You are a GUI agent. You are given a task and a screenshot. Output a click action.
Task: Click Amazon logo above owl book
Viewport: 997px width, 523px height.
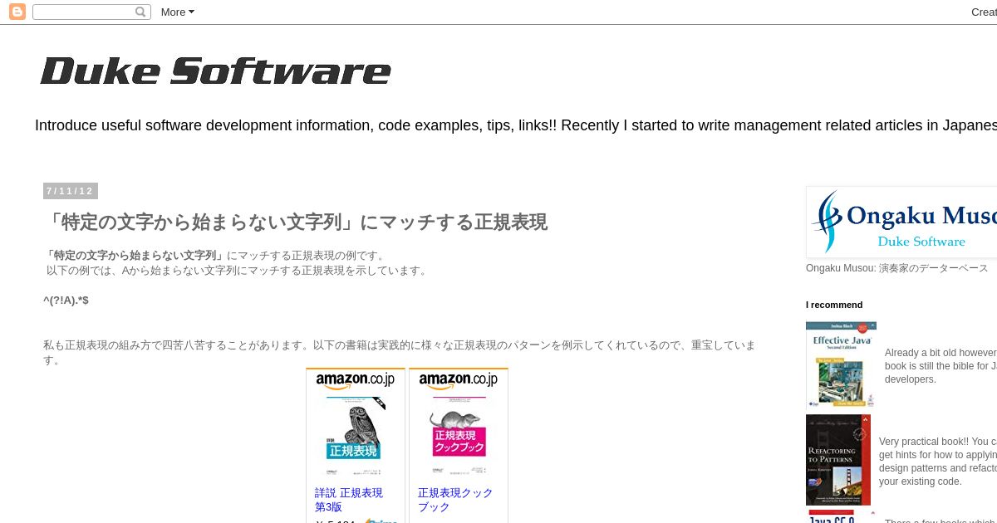click(355, 380)
